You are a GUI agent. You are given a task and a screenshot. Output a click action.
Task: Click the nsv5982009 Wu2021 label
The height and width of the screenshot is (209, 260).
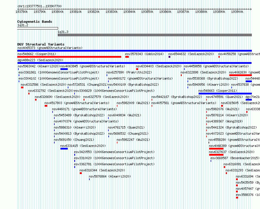(133, 103)
